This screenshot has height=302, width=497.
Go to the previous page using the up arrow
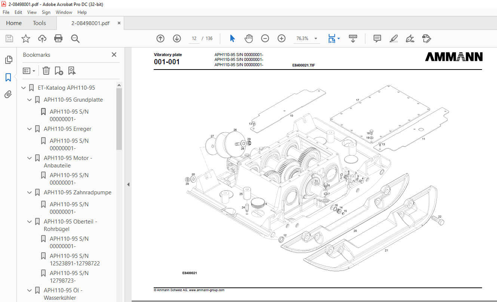click(x=160, y=38)
